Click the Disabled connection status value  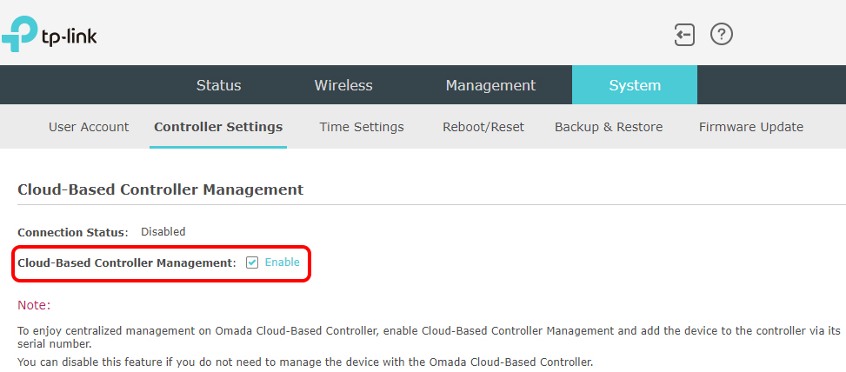click(163, 232)
